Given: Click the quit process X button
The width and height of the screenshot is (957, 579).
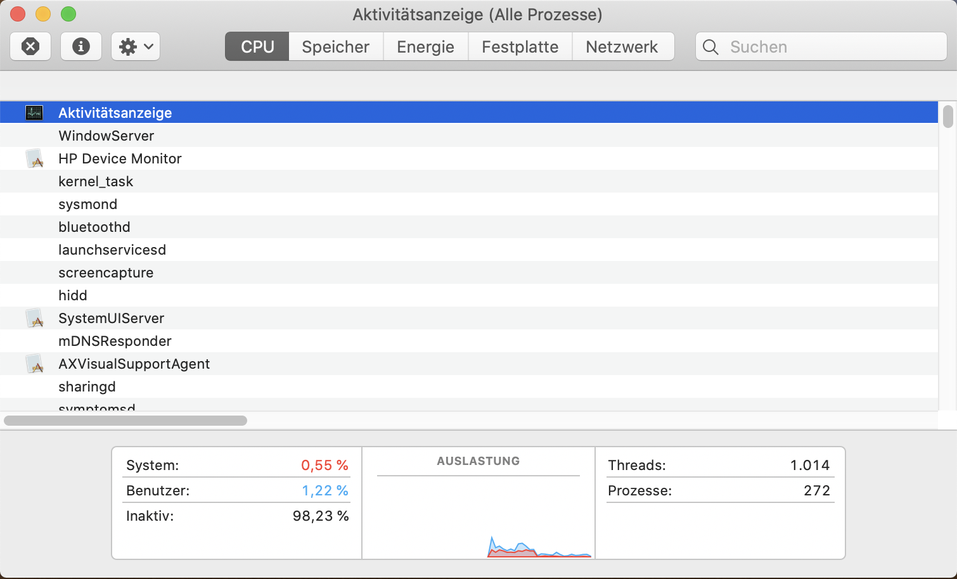Looking at the screenshot, I should [x=30, y=46].
